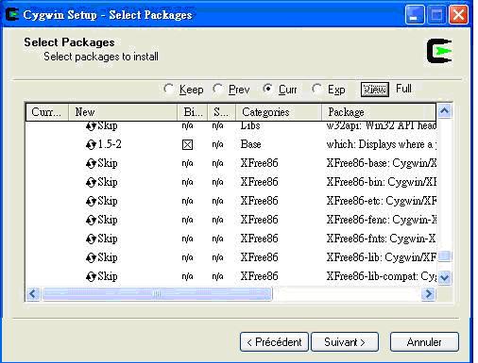The height and width of the screenshot is (363, 478).
Task: Click 'XFree86-lib-compat: Cy' package text
Action: 382,276
